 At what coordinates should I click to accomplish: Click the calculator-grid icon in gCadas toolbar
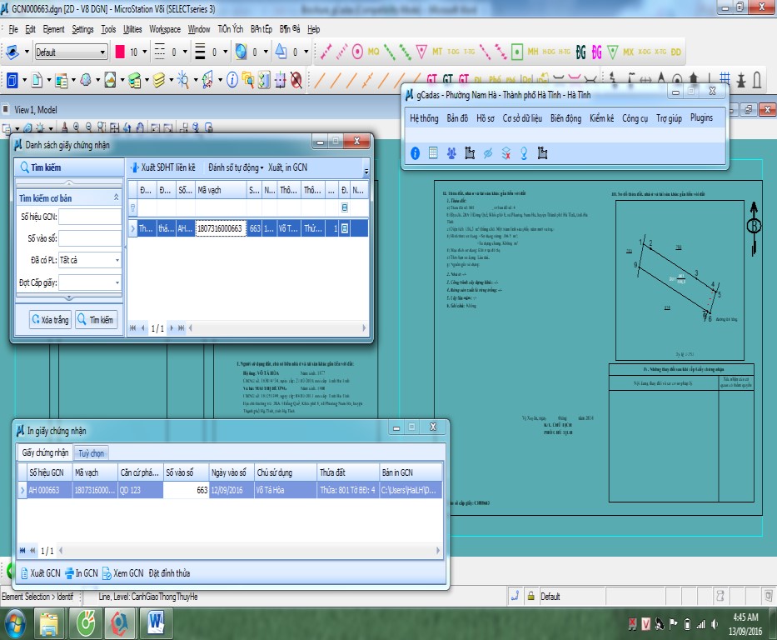pyautogui.click(x=433, y=153)
